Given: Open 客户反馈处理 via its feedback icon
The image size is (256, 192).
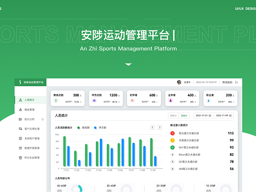Looking at the screenshot, I should click(x=20, y=129).
